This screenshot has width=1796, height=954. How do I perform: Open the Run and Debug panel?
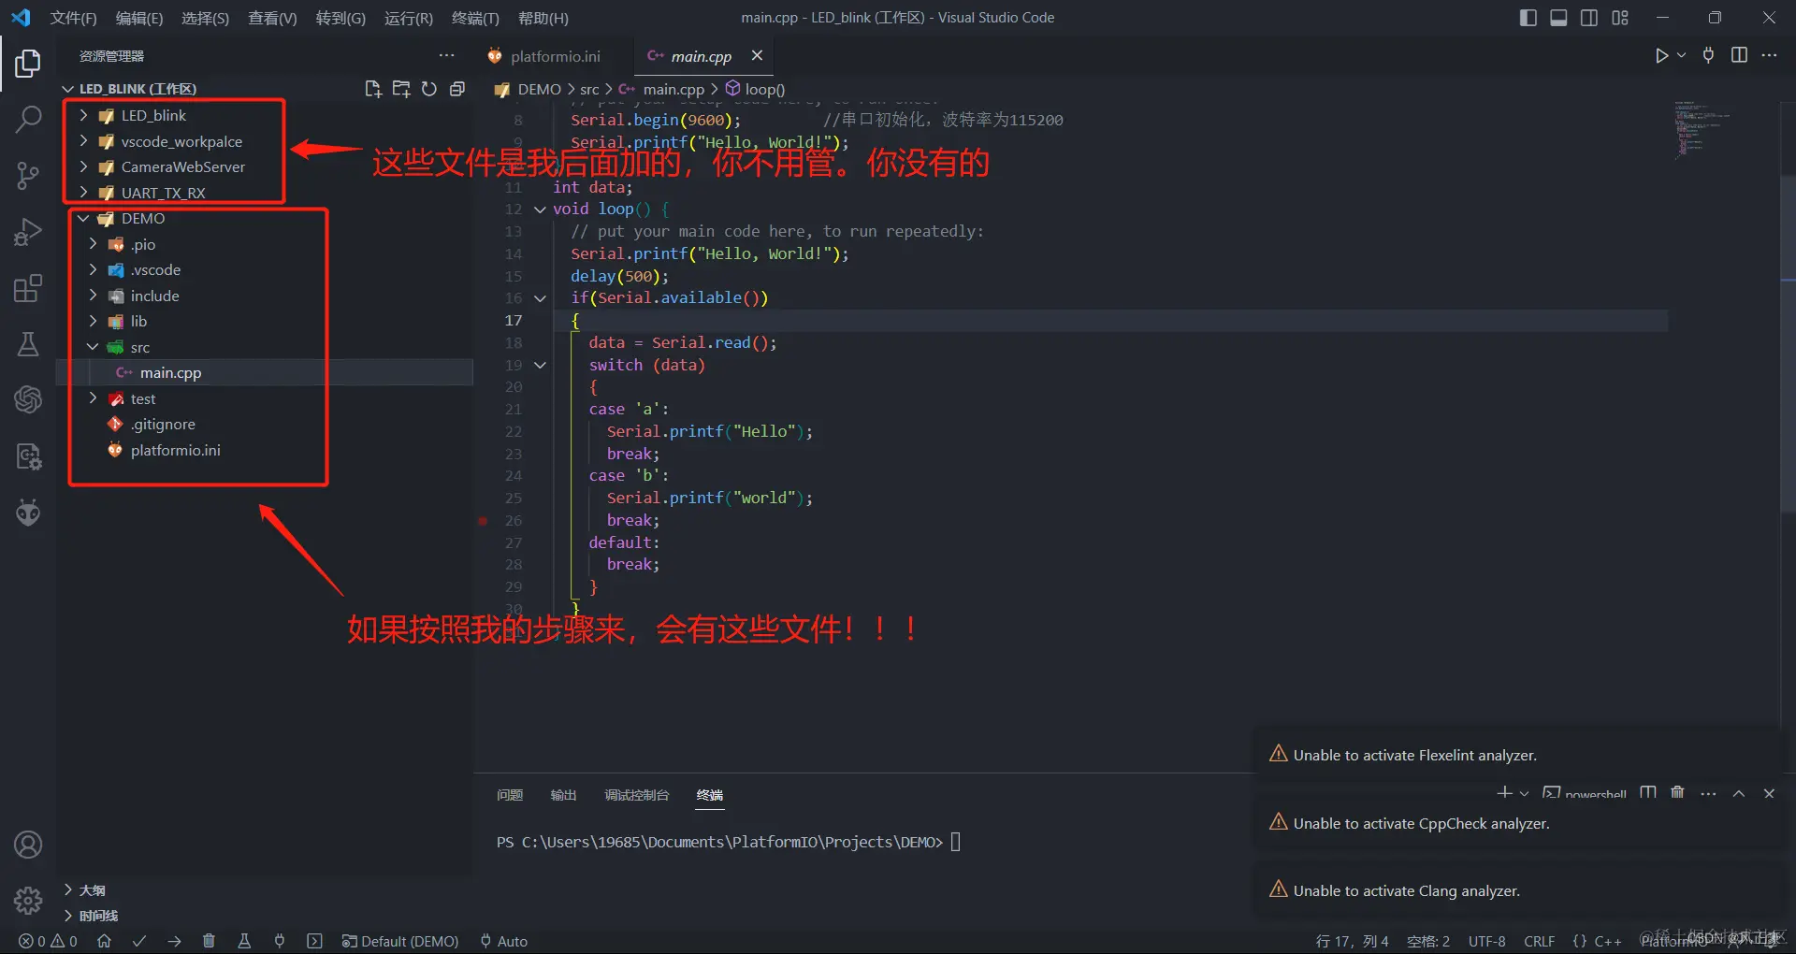(x=28, y=231)
